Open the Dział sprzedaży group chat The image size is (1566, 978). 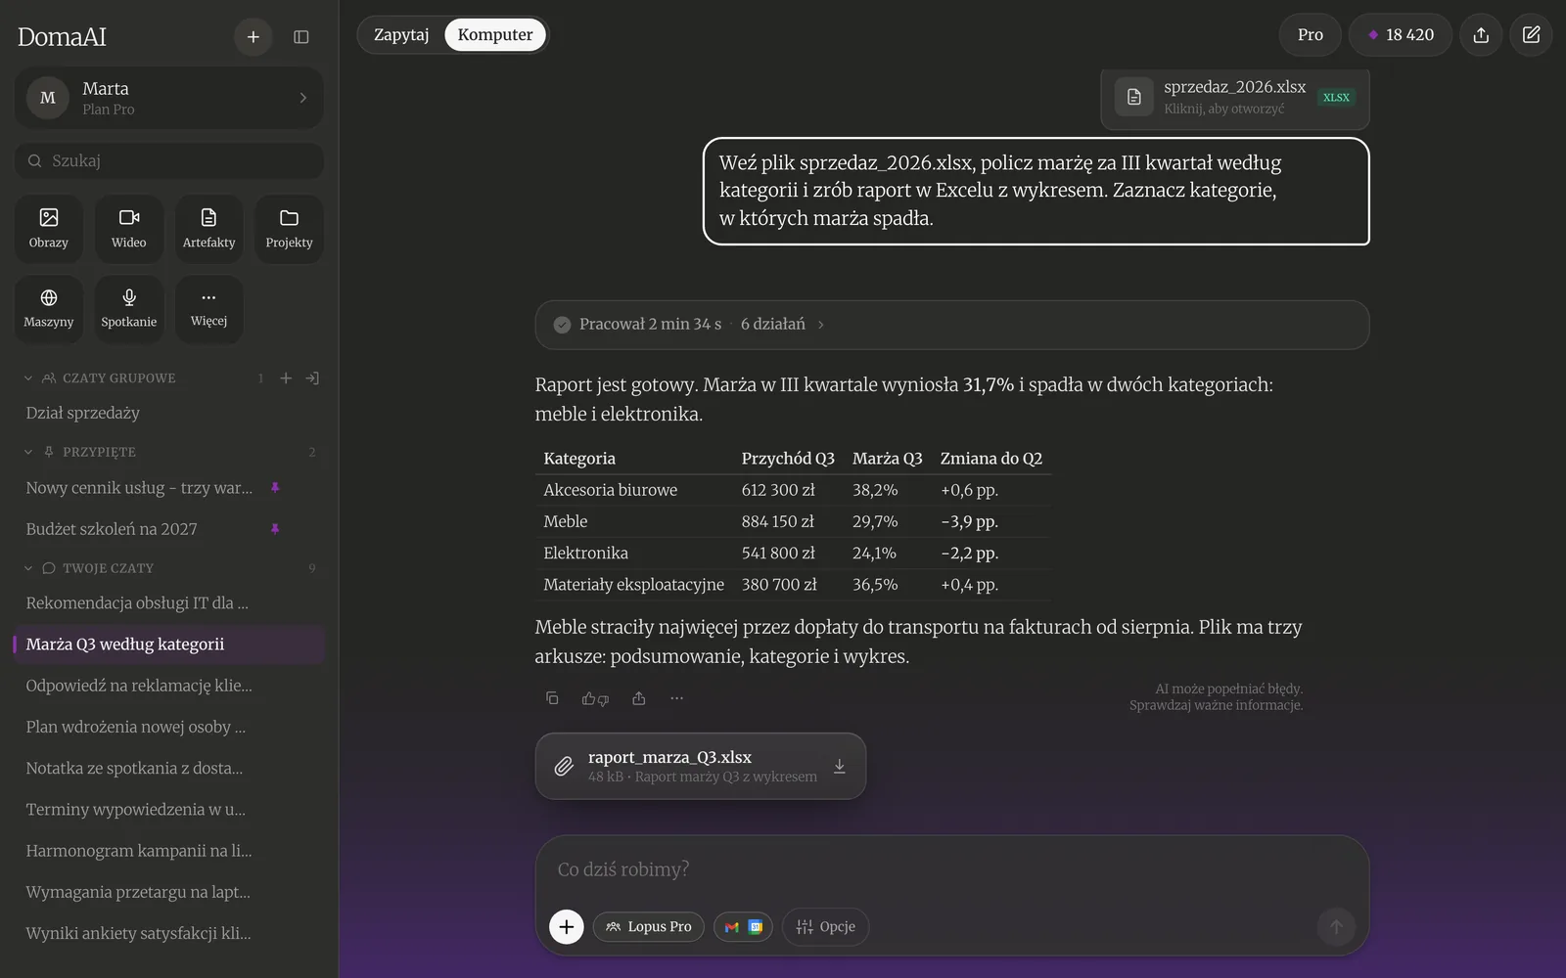click(169, 413)
